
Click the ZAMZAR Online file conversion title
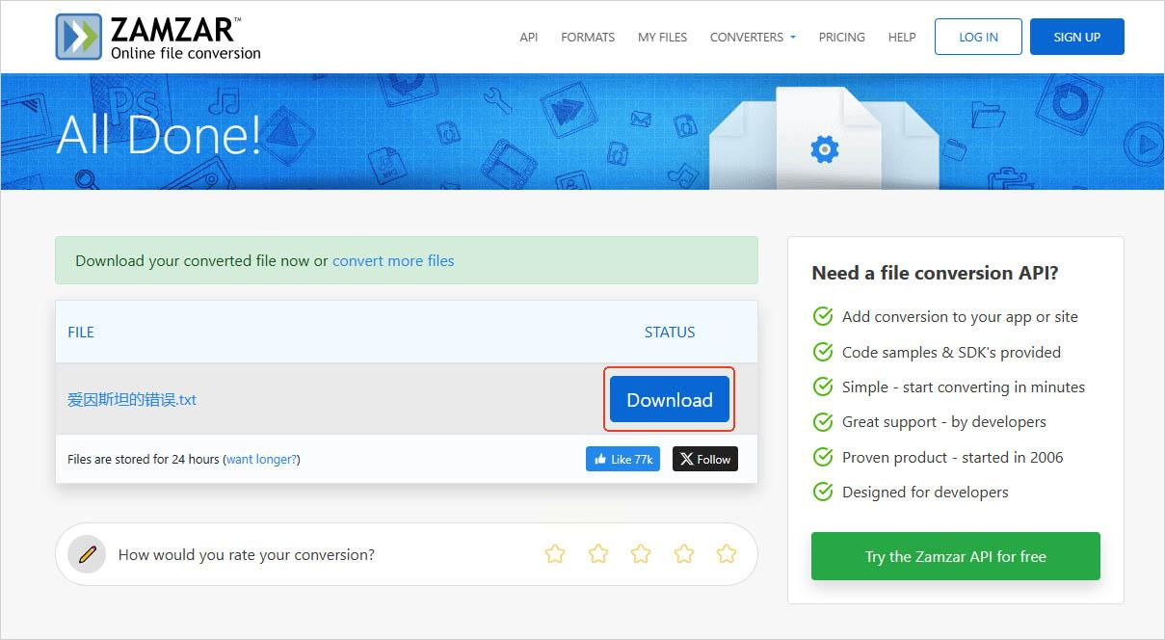point(186,39)
